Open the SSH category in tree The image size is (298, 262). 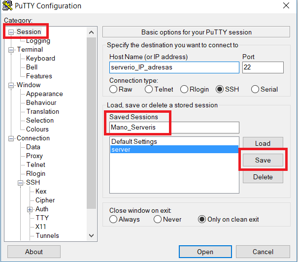coord(33,182)
